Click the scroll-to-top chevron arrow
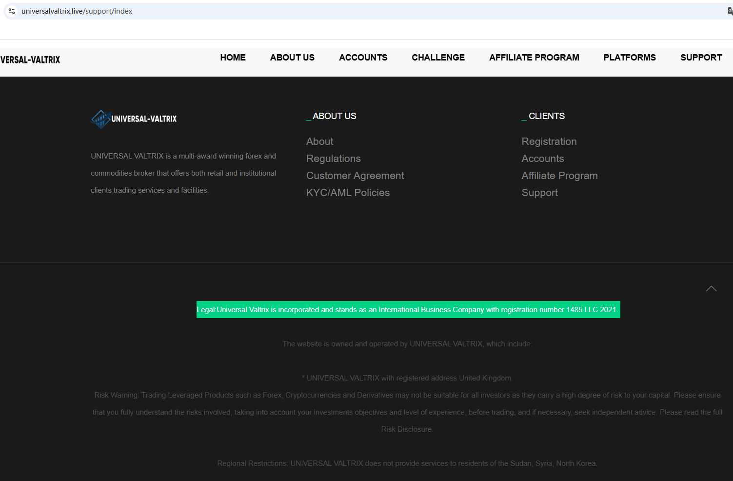The width and height of the screenshot is (733, 481). click(x=711, y=289)
